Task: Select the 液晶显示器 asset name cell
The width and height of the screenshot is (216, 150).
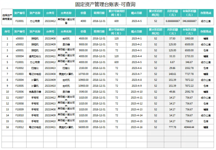Action: [x=35, y=92]
